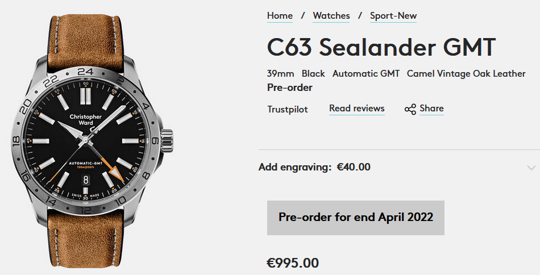540x275 pixels.
Task: Click the Automatic GMT spec text
Action: [x=365, y=74]
